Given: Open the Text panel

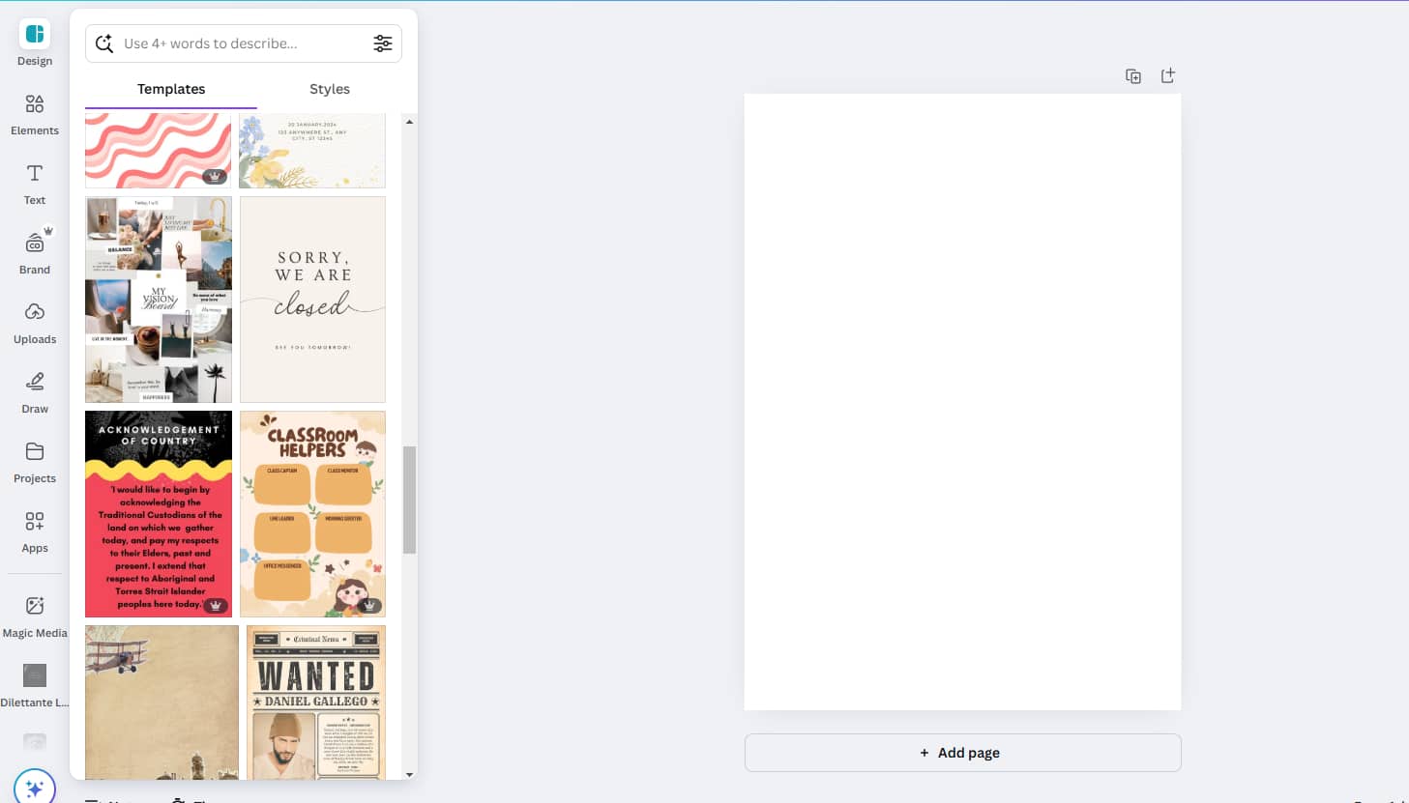Looking at the screenshot, I should pyautogui.click(x=35, y=184).
